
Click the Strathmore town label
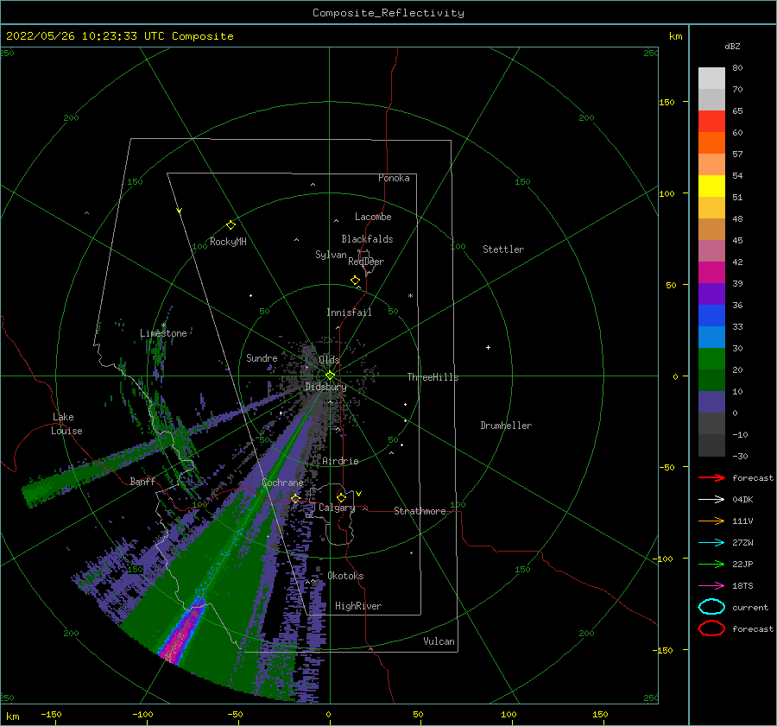coord(420,511)
